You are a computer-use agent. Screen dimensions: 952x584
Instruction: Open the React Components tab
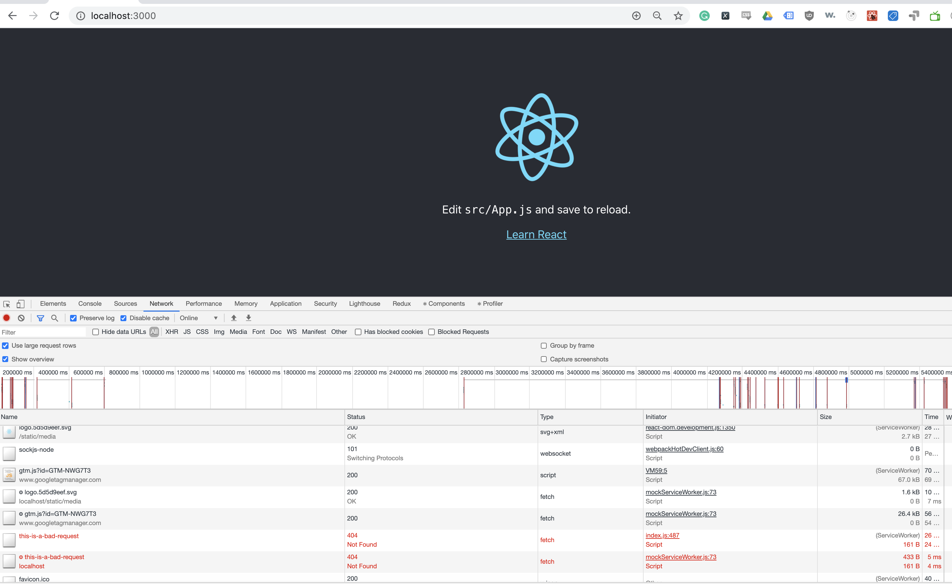point(444,303)
